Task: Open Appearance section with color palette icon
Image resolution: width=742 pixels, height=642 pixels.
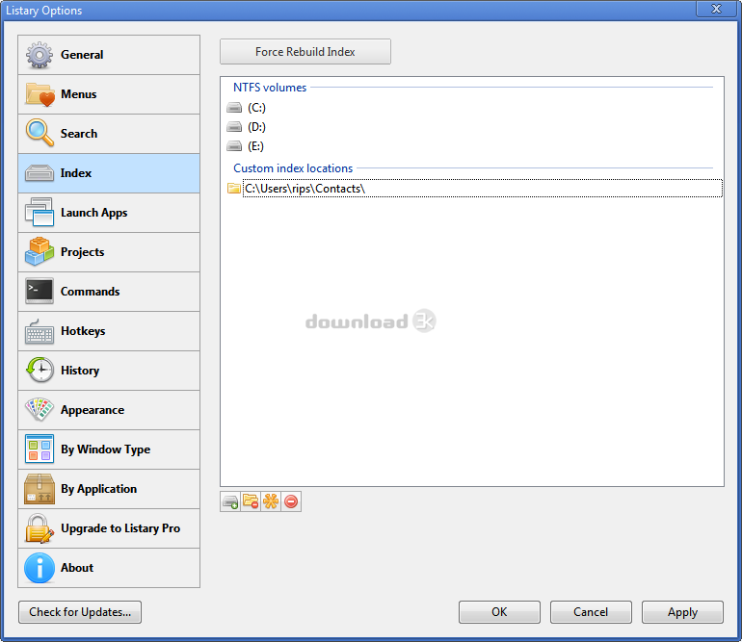Action: (109, 410)
